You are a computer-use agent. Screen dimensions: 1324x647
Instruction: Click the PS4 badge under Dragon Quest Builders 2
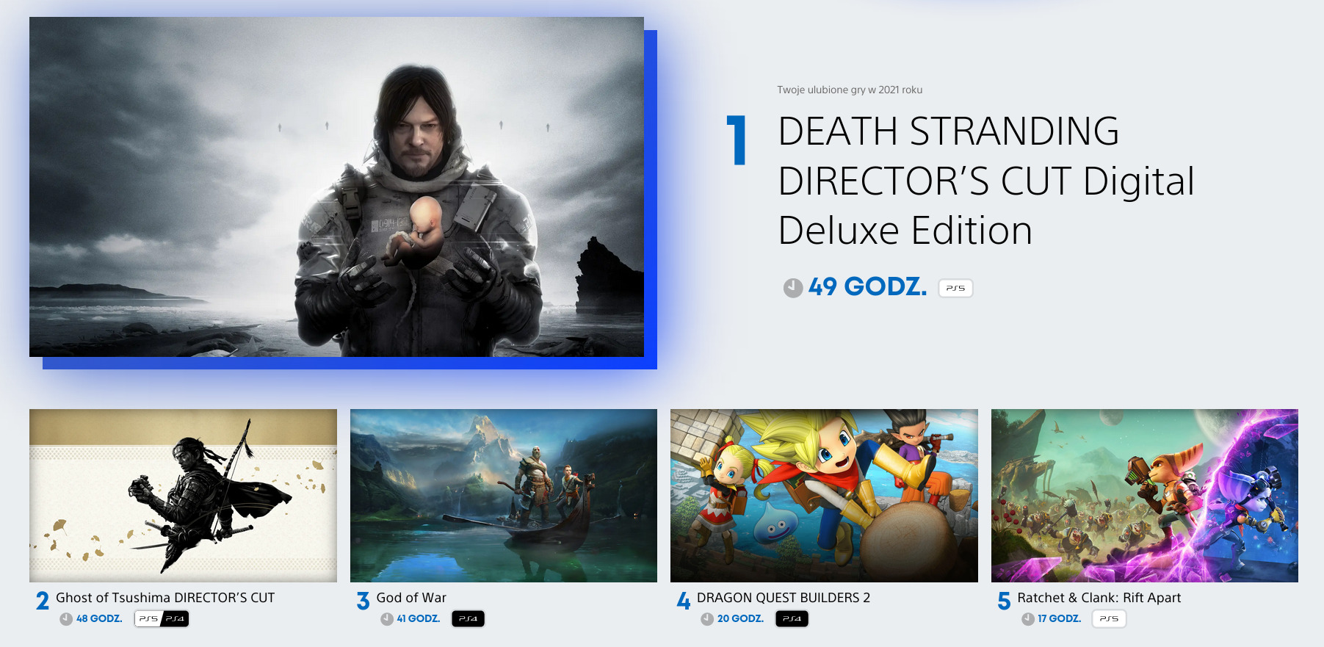point(792,619)
